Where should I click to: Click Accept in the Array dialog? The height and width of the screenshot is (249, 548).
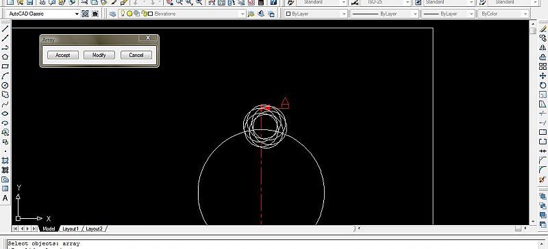click(63, 55)
